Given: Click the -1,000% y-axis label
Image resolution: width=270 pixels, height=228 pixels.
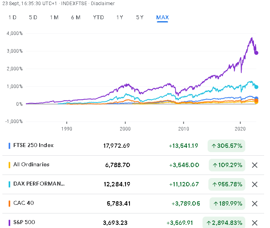Looking at the screenshot, I should (14, 121).
